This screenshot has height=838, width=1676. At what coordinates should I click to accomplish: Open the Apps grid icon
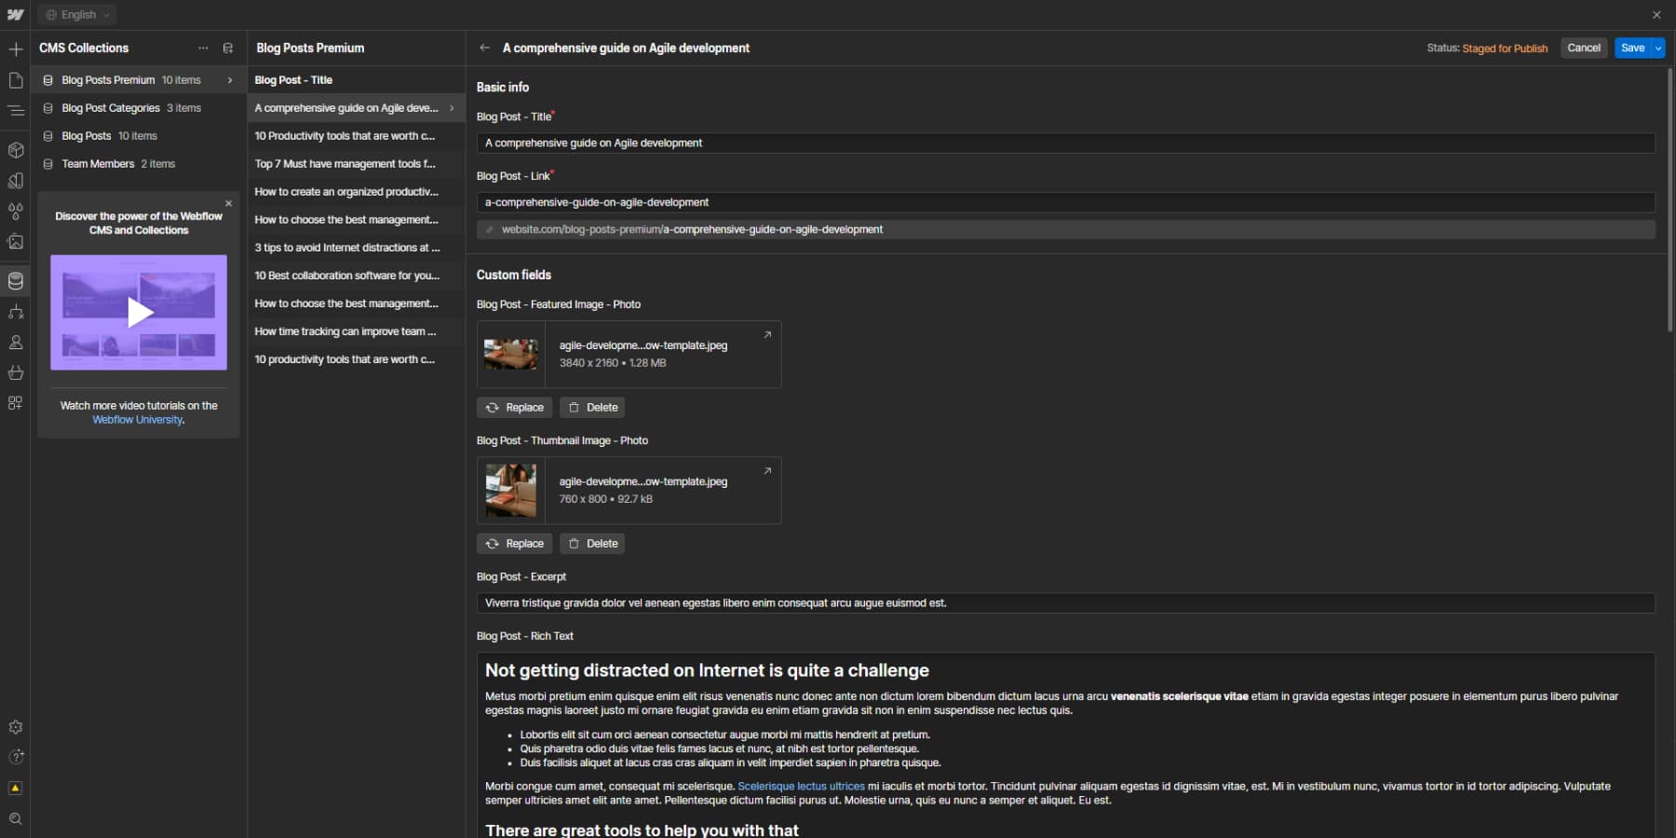16,402
